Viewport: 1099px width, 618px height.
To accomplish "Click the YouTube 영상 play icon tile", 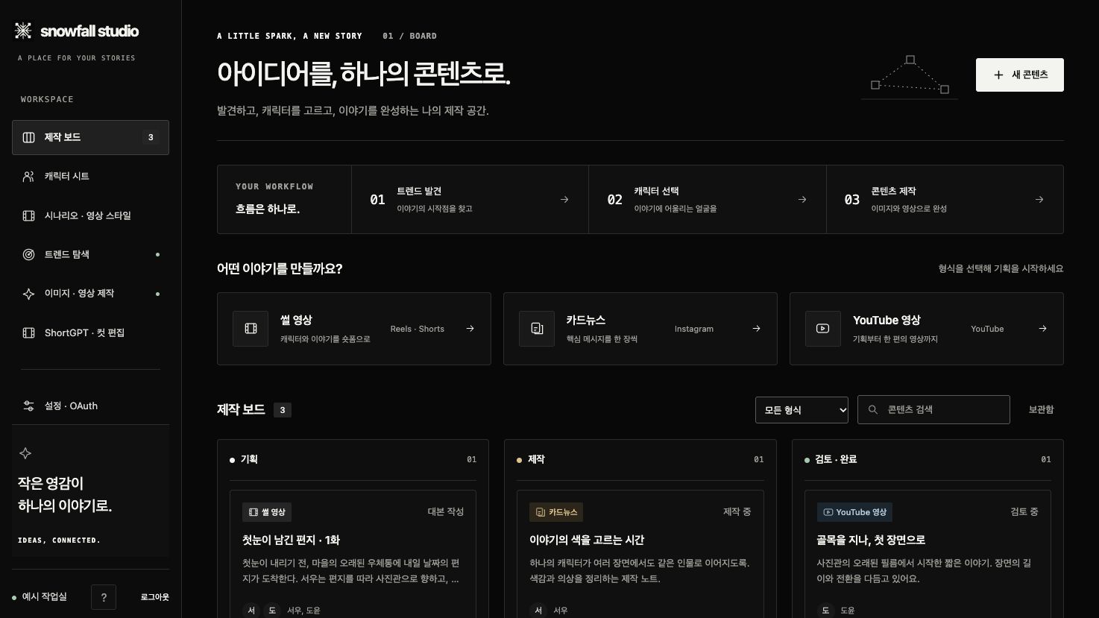I will click(x=823, y=329).
